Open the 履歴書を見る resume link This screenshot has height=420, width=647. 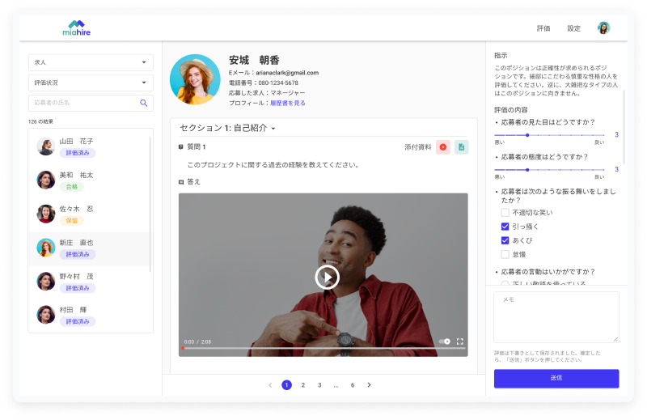tap(287, 103)
